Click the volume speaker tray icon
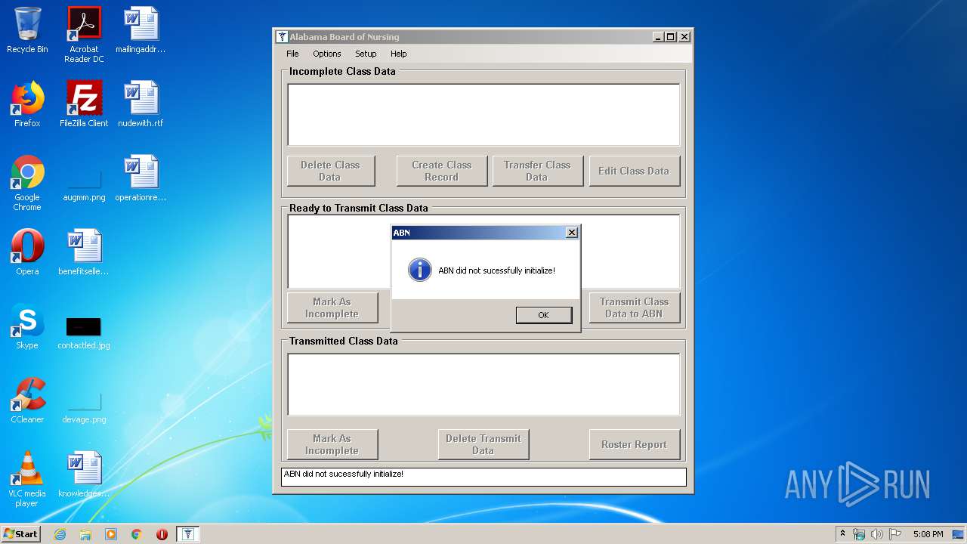967x544 pixels. (x=877, y=534)
